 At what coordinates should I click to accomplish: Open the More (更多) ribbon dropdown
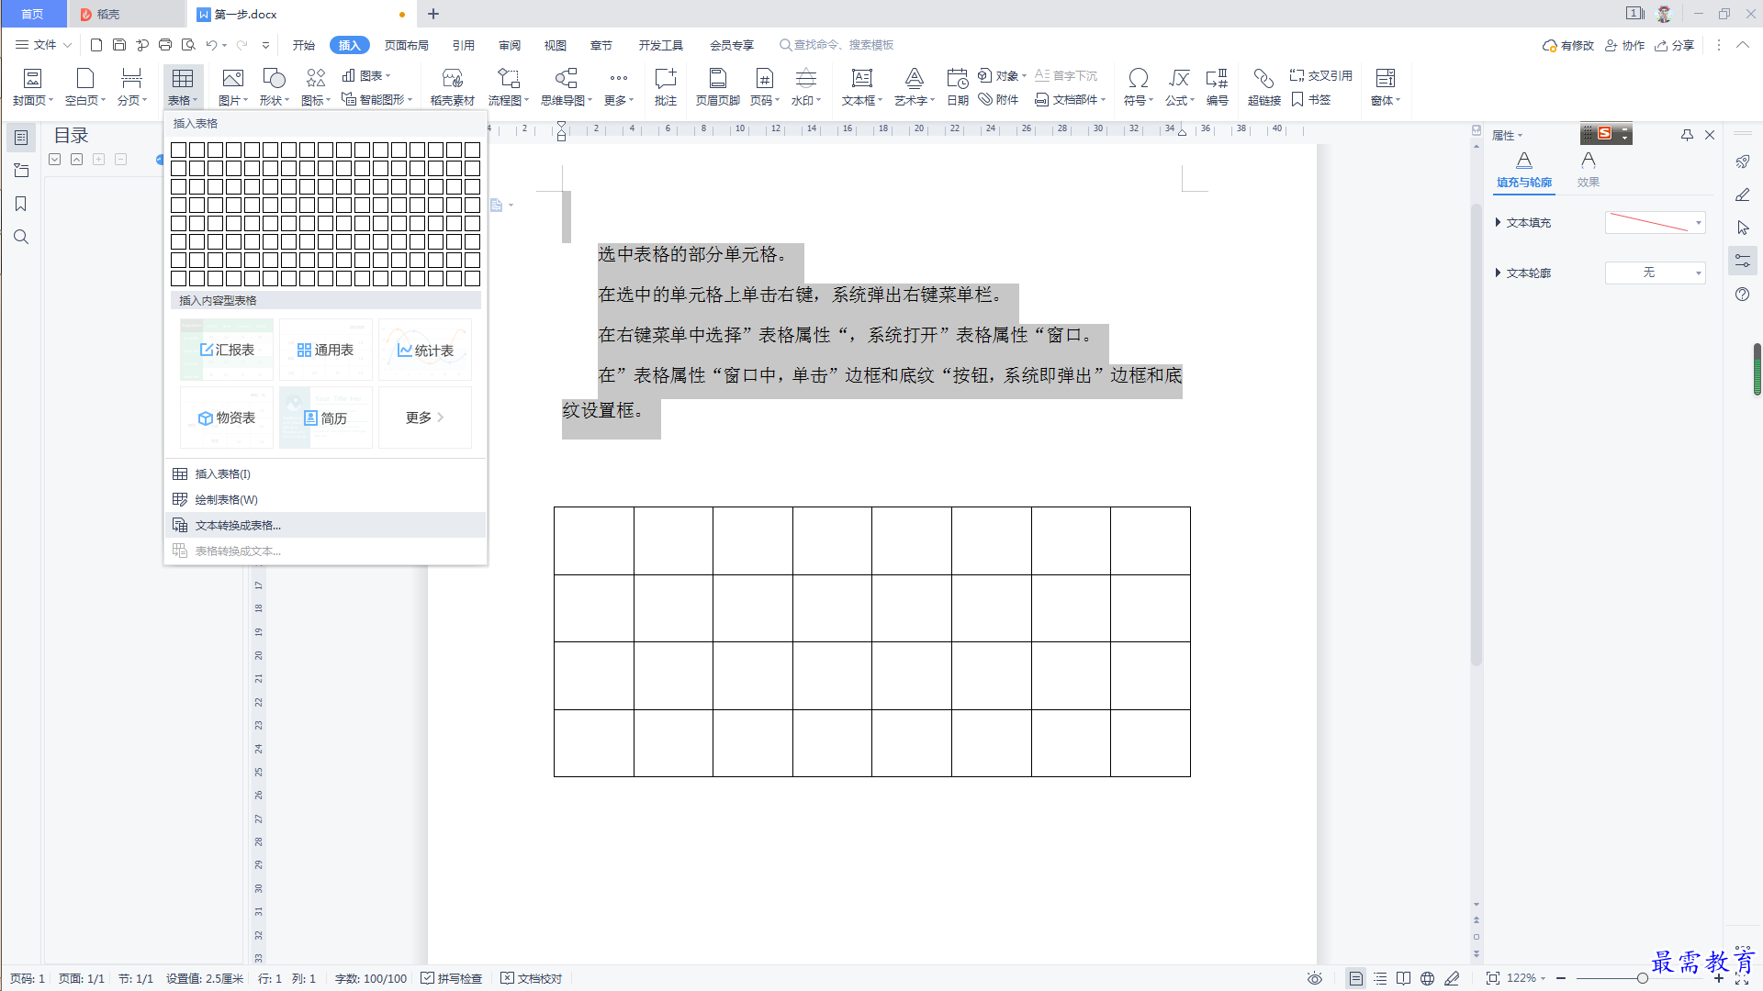[619, 87]
